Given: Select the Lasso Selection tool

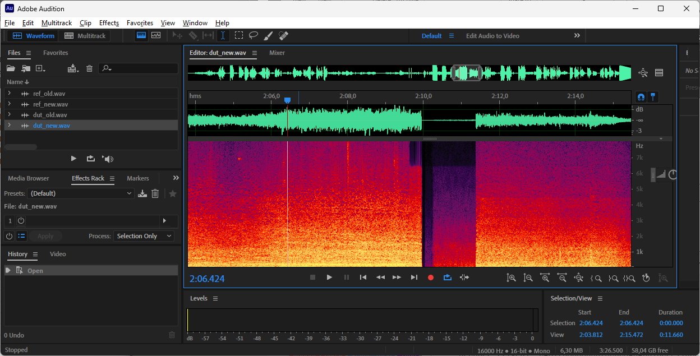Looking at the screenshot, I should coord(254,35).
